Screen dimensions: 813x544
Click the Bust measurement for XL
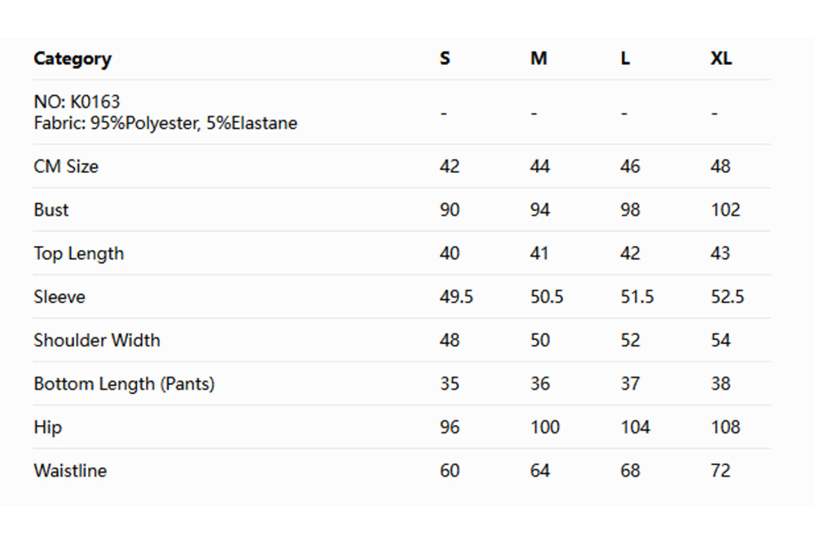725,210
